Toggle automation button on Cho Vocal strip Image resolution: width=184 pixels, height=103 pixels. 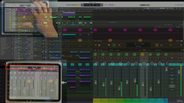click(x=103, y=54)
